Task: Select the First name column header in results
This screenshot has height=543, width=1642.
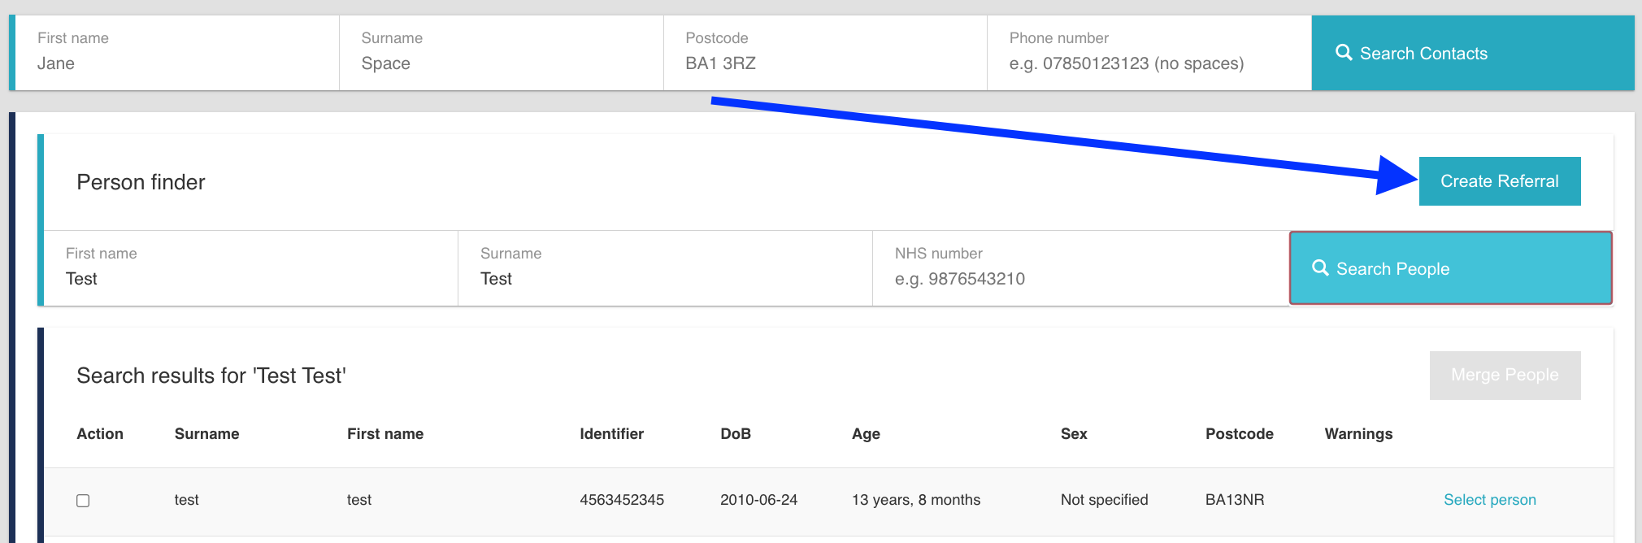Action: tap(385, 434)
